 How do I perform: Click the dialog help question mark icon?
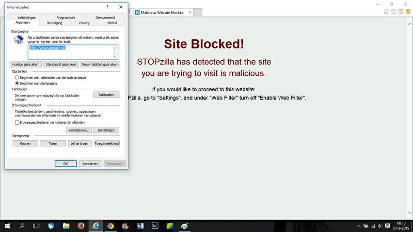click(107, 7)
